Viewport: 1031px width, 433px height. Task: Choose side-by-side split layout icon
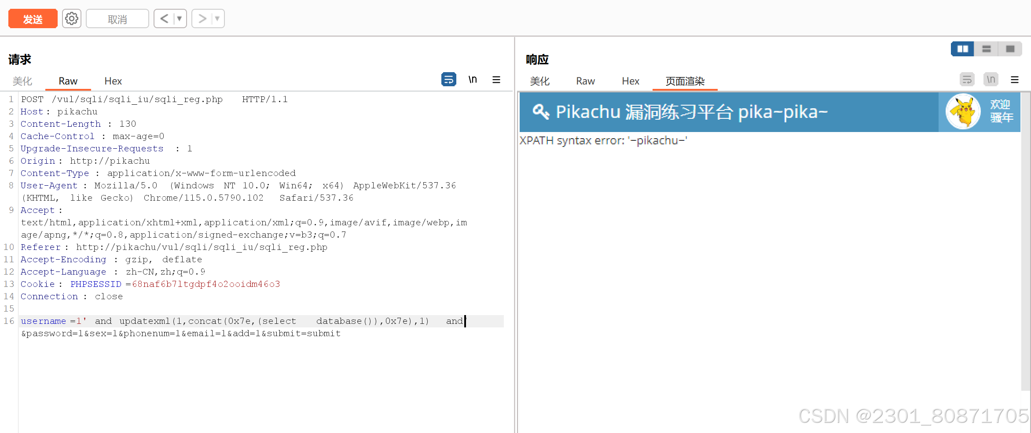963,49
